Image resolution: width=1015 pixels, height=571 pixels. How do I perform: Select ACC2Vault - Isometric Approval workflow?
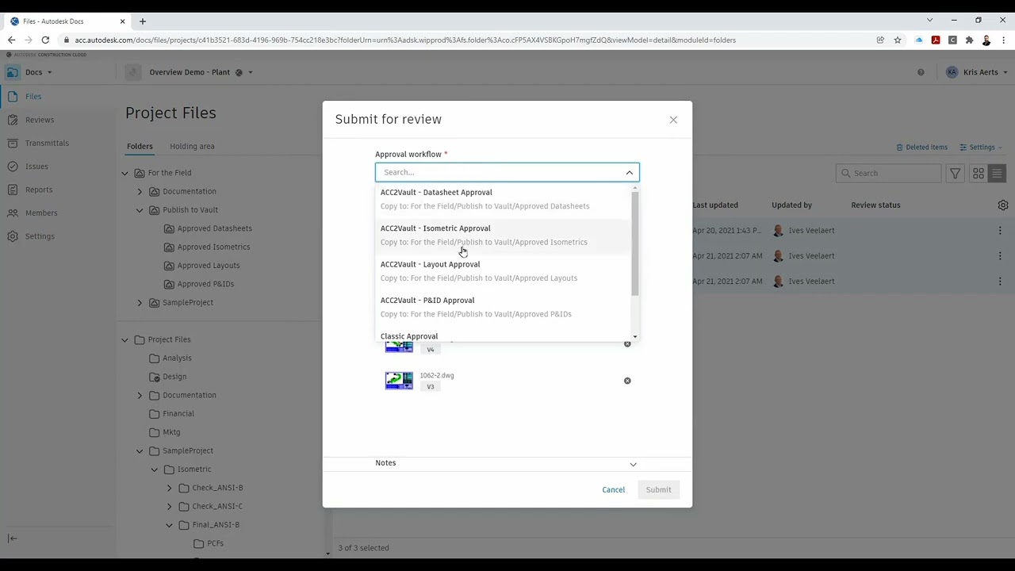(504, 236)
